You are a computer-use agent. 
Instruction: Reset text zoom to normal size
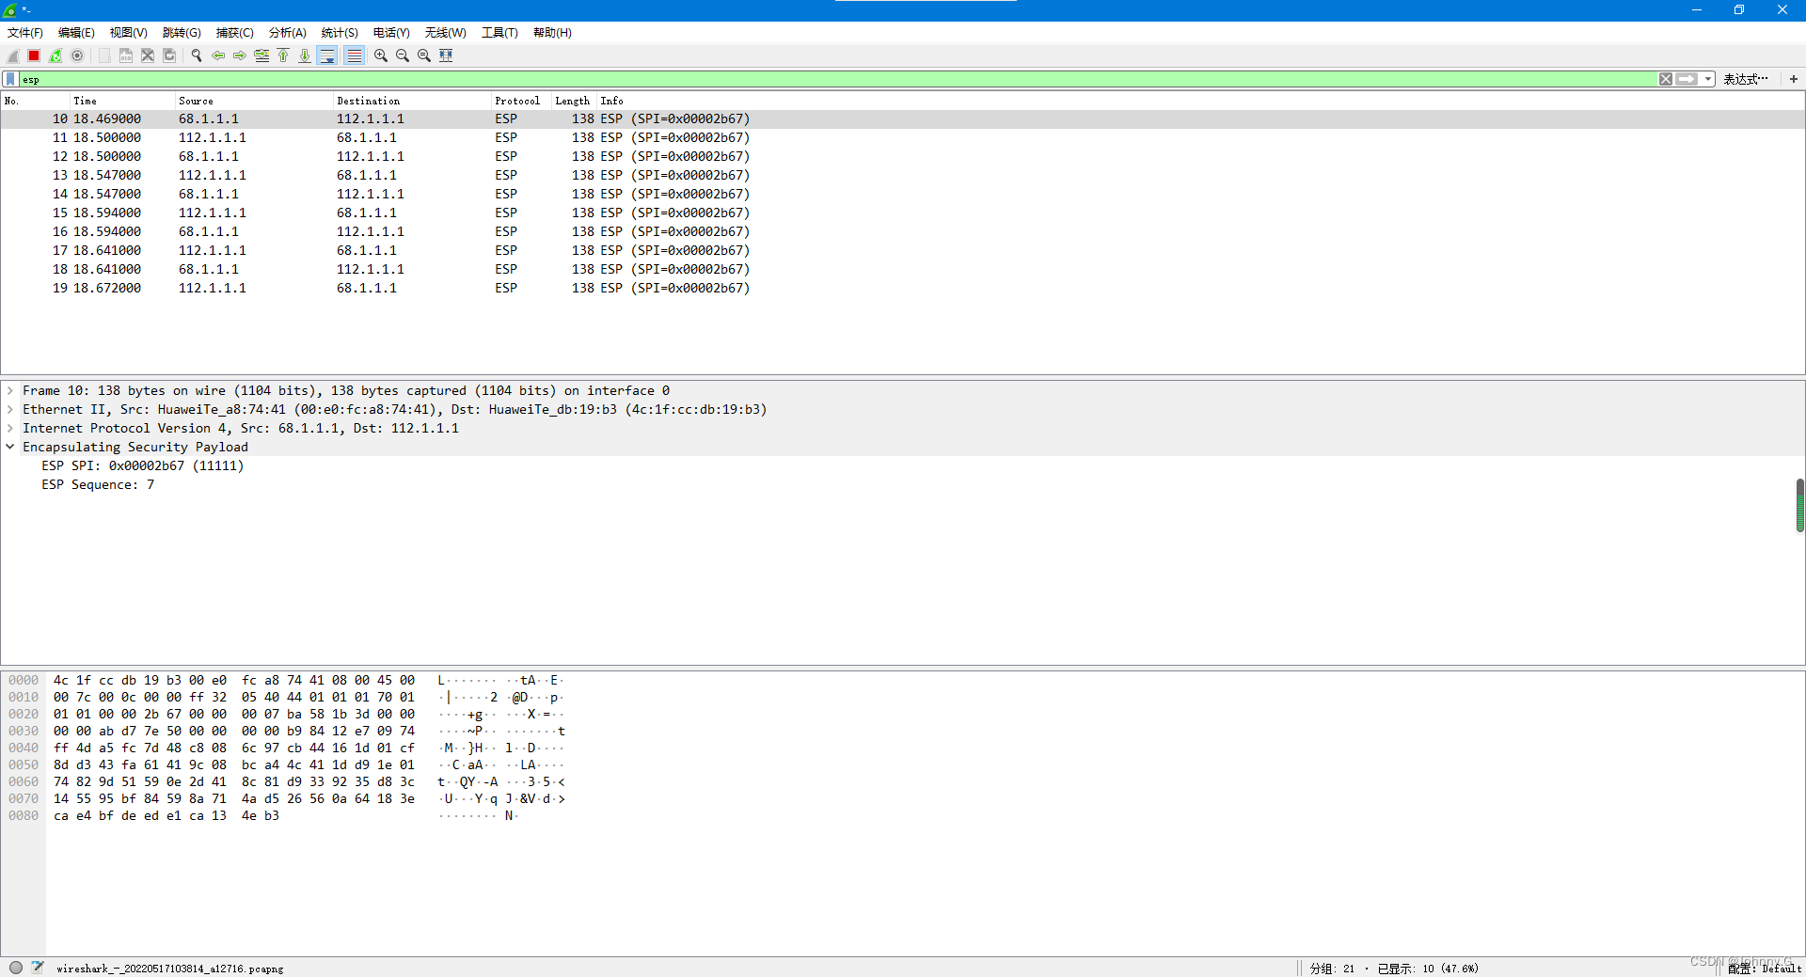pyautogui.click(x=424, y=55)
